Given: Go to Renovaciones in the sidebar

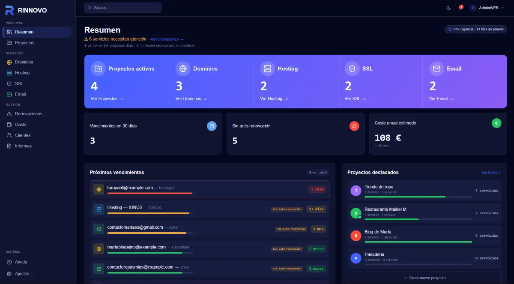Looking at the screenshot, I should tap(37, 114).
